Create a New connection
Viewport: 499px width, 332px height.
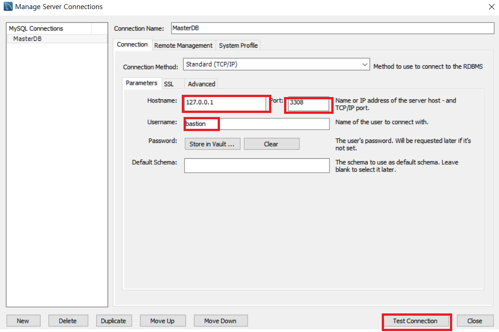[x=23, y=321]
